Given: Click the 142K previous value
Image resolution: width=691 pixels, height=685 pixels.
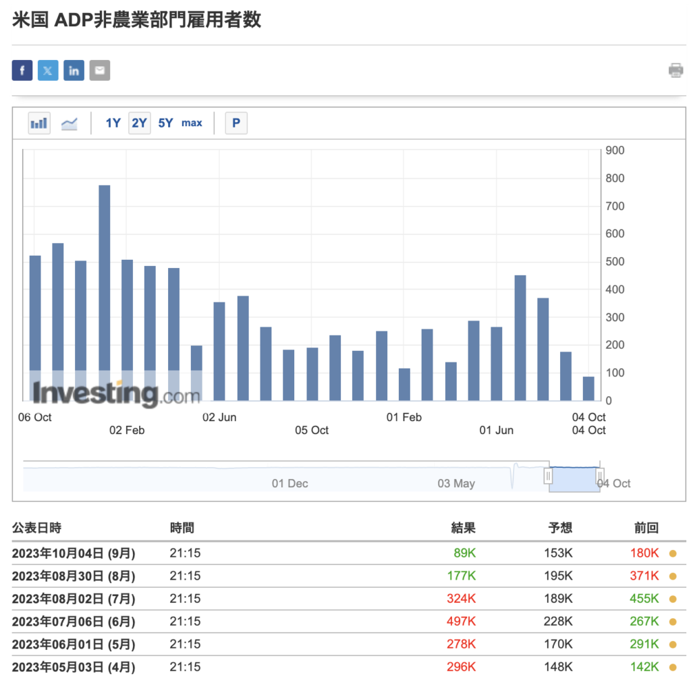Looking at the screenshot, I should [644, 667].
